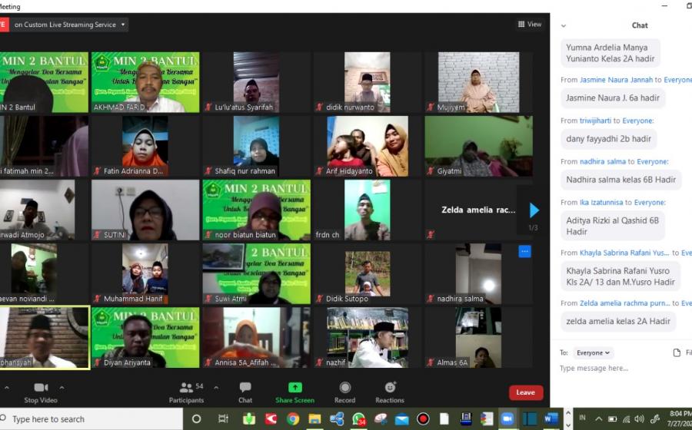The image size is (692, 430).
Task: Open the Everyone recipient dropdown
Action: (x=594, y=352)
